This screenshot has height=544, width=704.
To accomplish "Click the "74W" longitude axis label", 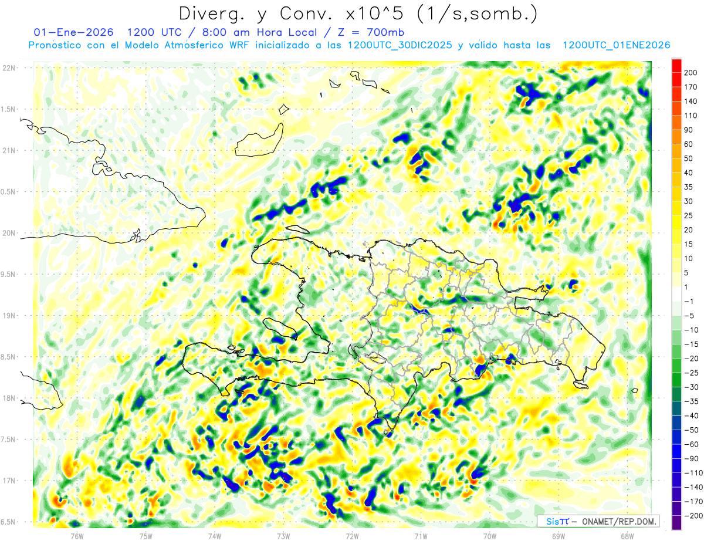I will pyautogui.click(x=214, y=536).
